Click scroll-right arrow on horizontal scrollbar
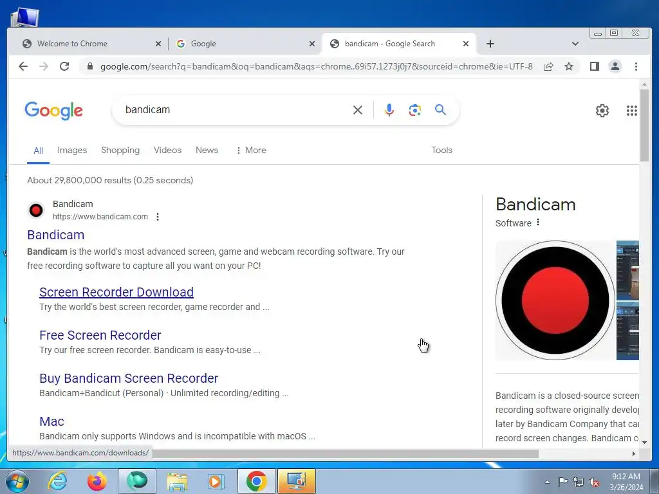The width and height of the screenshot is (659, 494). 634,453
